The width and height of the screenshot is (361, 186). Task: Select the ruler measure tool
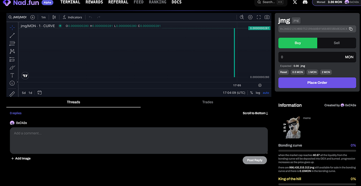(12, 94)
